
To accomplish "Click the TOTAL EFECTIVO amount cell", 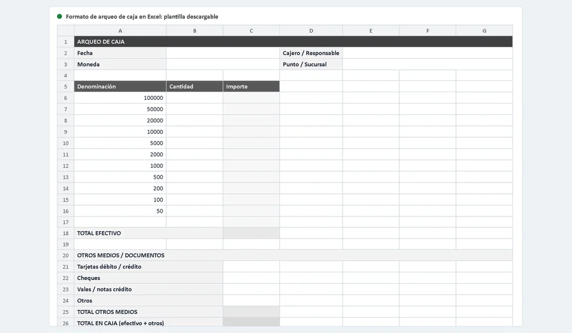I will tap(251, 233).
